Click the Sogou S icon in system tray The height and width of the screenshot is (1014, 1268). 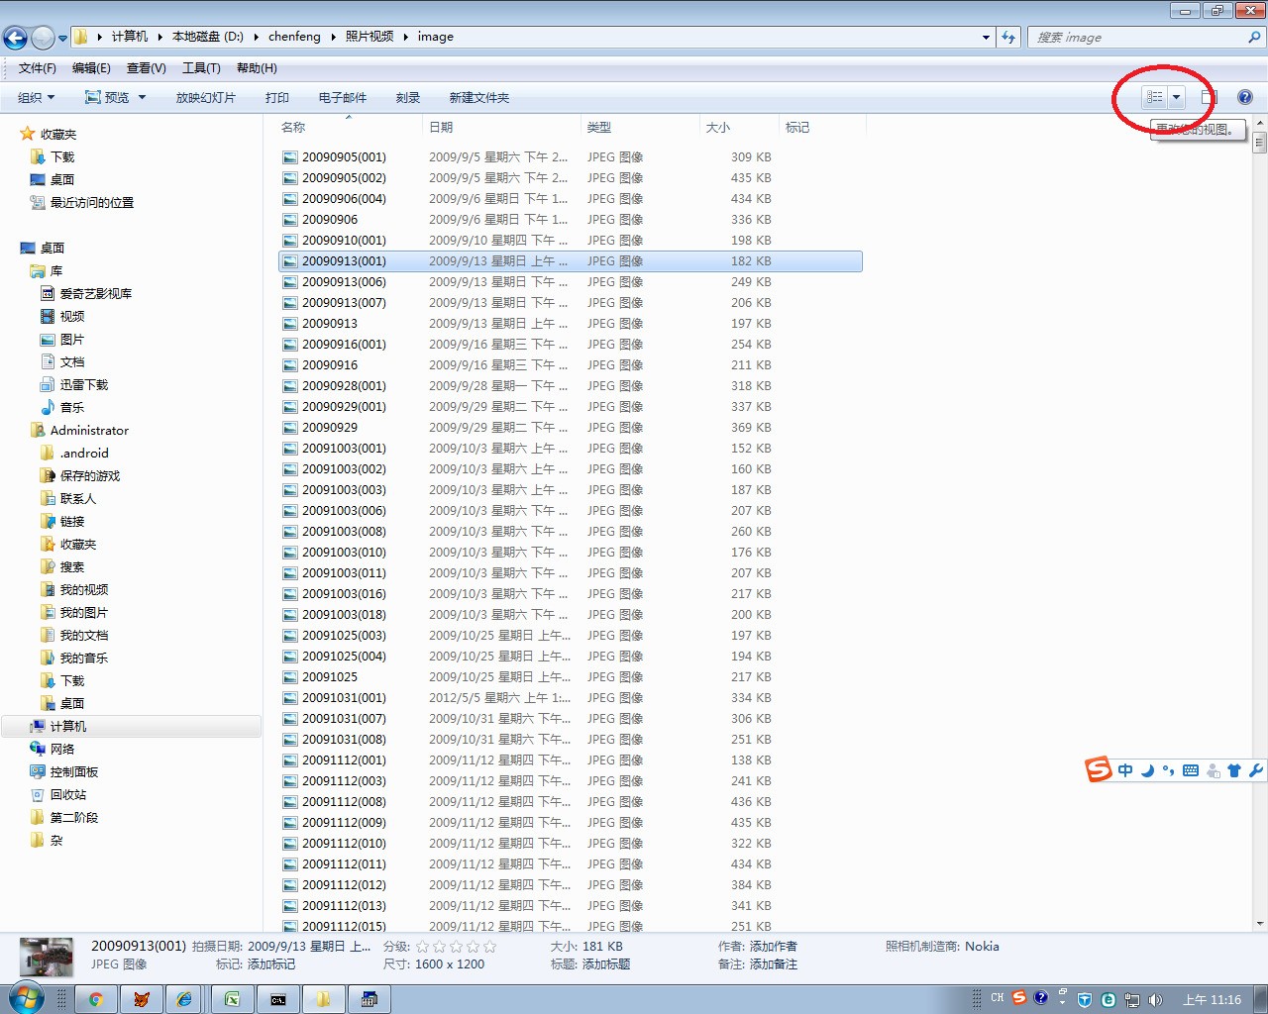pyautogui.click(x=1019, y=998)
